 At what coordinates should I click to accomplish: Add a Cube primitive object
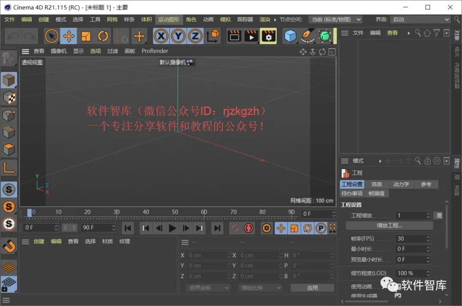click(290, 36)
